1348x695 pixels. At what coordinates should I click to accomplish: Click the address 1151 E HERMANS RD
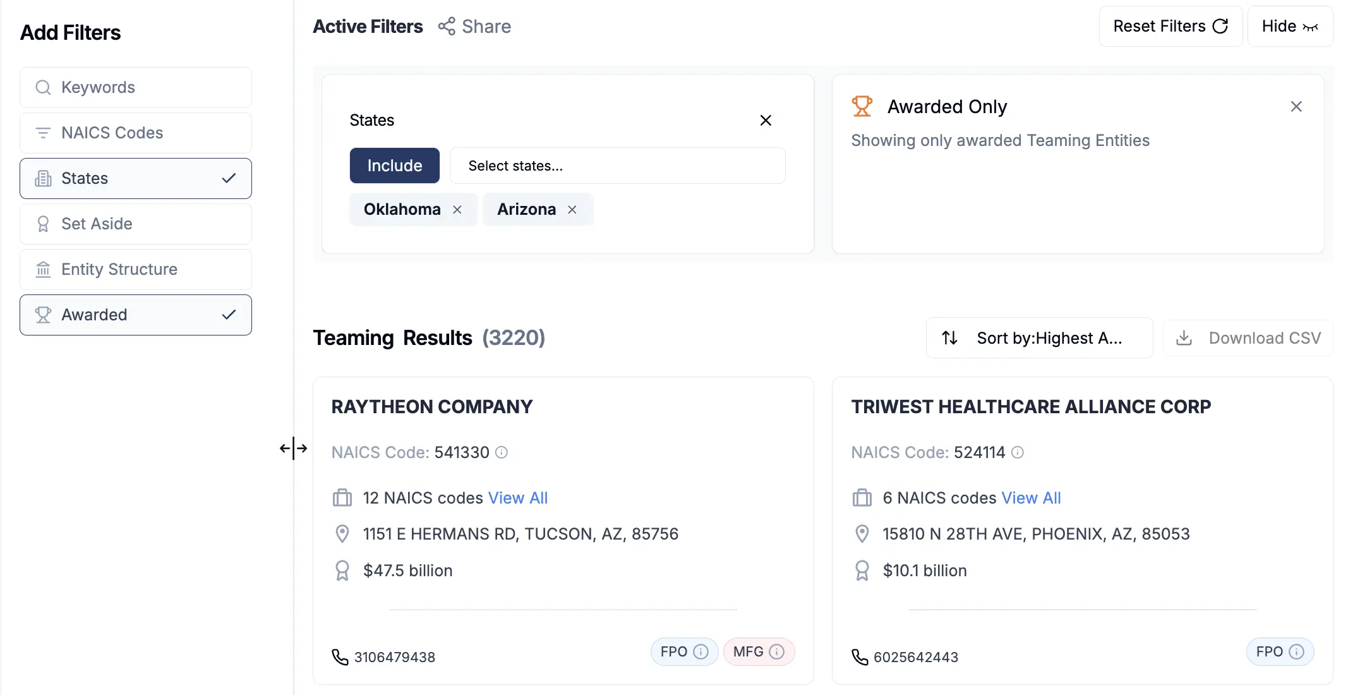pyautogui.click(x=521, y=534)
